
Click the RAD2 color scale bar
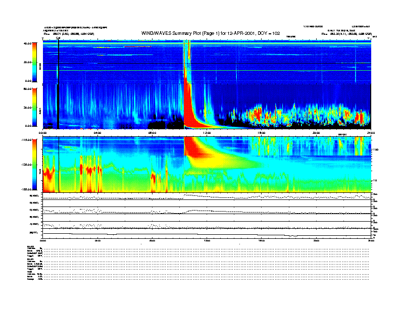34,62
